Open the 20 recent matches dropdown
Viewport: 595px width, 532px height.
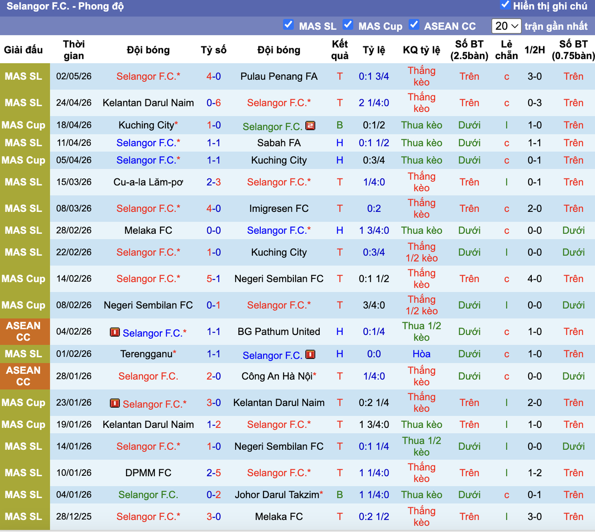pos(507,26)
